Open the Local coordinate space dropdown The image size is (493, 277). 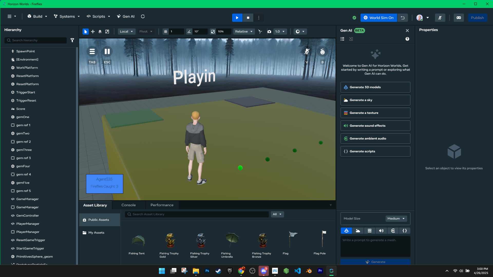click(x=126, y=32)
